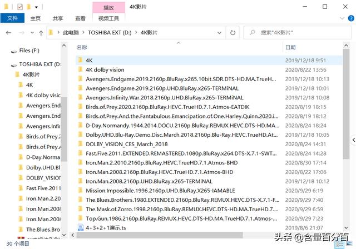Select the 4K dolby vision folder in file list
This screenshot has height=249, width=356.
point(105,69)
